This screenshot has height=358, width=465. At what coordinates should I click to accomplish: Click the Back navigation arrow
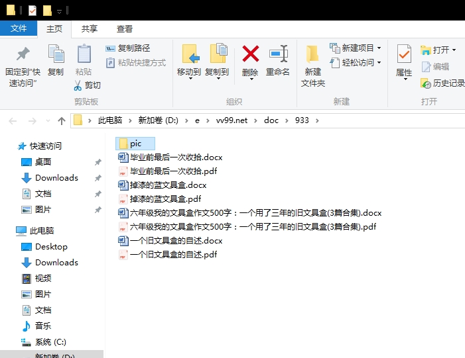(x=13, y=120)
